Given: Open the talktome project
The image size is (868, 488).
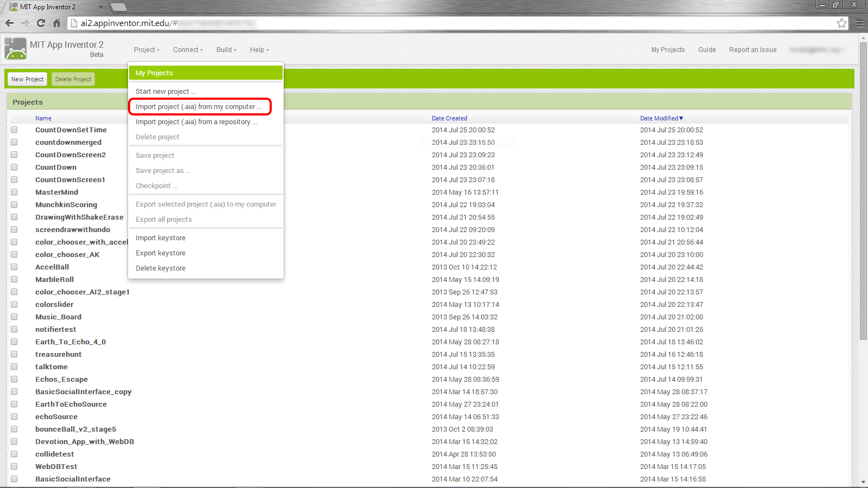Looking at the screenshot, I should tap(52, 367).
